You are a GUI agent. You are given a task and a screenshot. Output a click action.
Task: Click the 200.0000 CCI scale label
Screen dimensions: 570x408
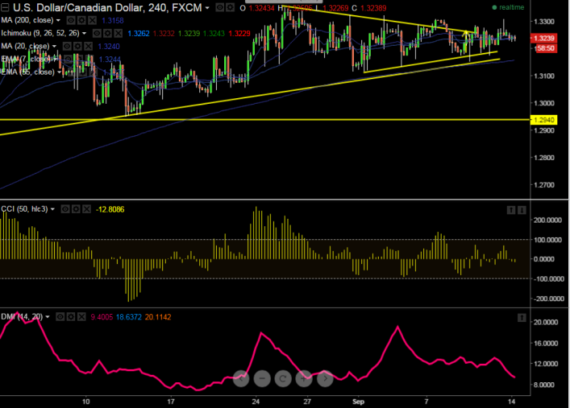[547, 220]
